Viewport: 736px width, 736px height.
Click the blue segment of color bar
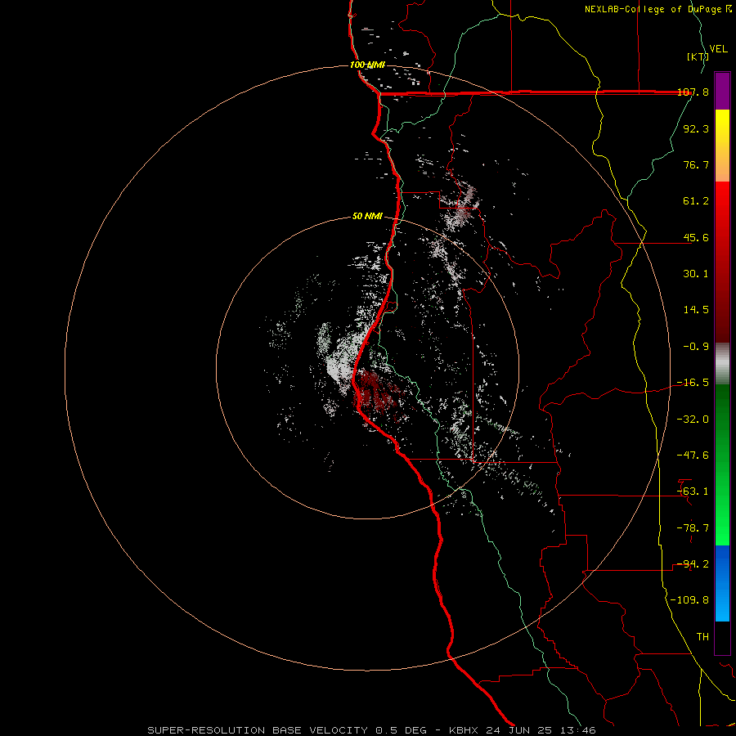click(722, 583)
